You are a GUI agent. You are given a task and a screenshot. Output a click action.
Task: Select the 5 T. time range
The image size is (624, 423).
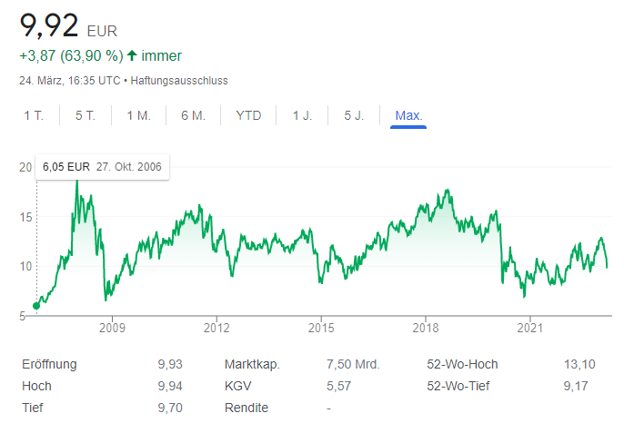[x=86, y=115]
